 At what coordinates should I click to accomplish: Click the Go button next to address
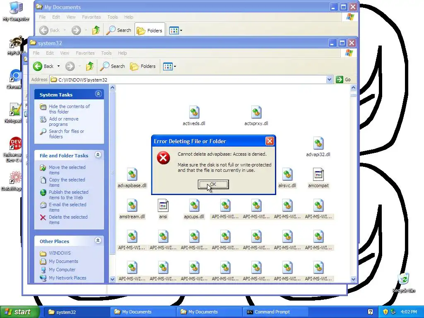coord(343,79)
